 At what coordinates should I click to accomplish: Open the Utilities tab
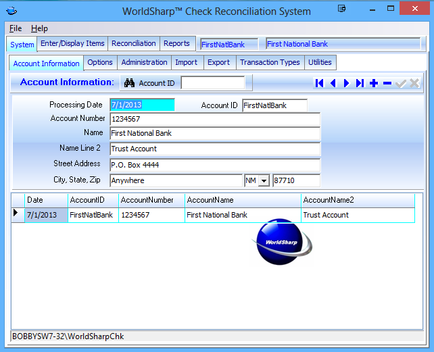click(320, 62)
